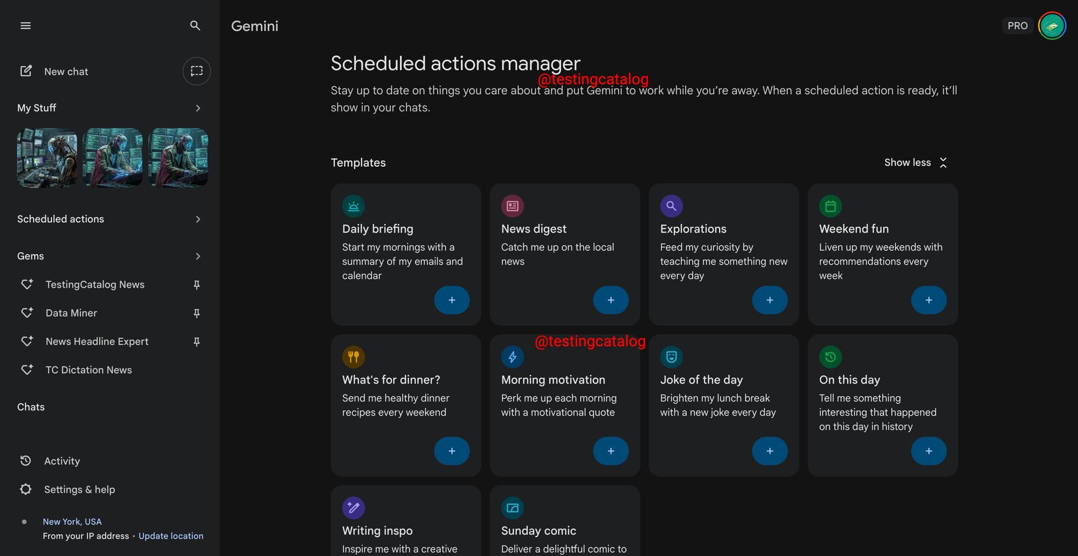Add the On this day template
Viewport: 1078px width, 556px height.
[x=929, y=451]
